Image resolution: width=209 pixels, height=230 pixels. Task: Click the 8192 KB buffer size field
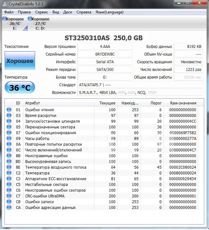coord(189,47)
